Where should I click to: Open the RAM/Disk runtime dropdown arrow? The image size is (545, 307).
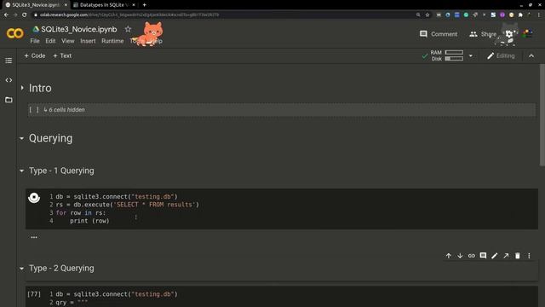(471, 55)
